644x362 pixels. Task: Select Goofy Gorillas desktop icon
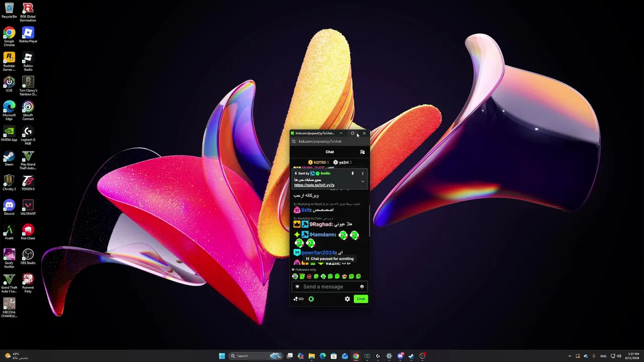pos(9,258)
